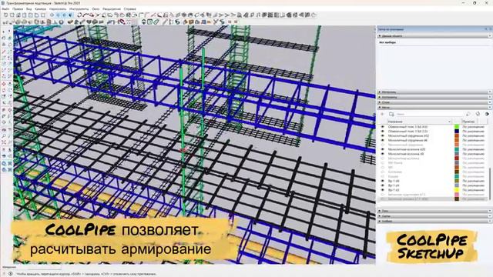The height and width of the screenshot is (277, 493).
Task: Collapse the Данные объекта panel
Action: click(434, 36)
